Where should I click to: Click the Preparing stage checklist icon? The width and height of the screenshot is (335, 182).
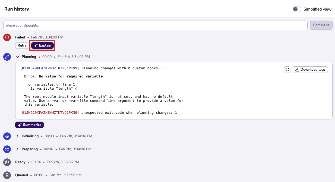(x=7, y=149)
